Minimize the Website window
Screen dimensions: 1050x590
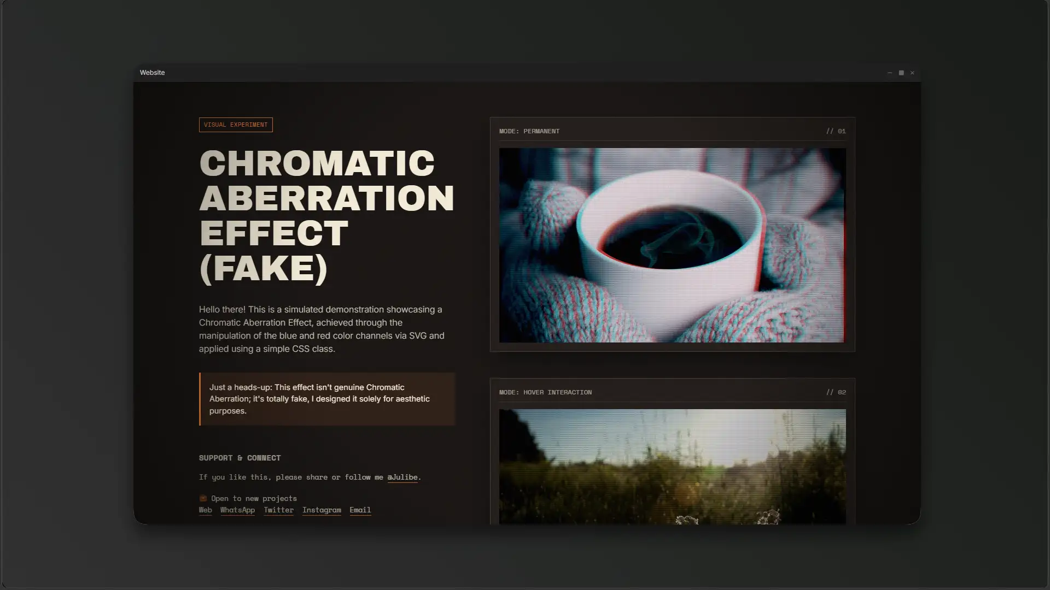tap(890, 73)
